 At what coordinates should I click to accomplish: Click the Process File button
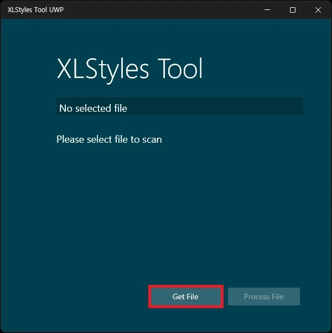pyautogui.click(x=263, y=296)
